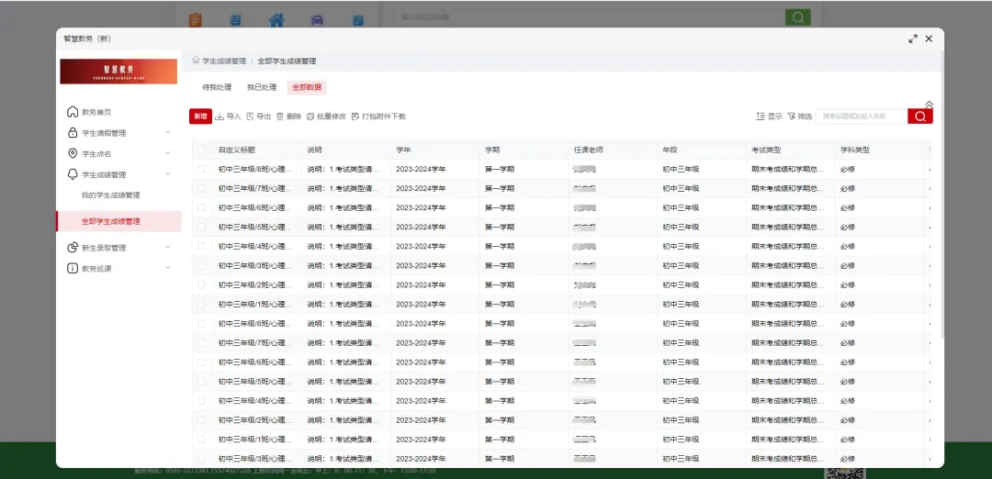992x479 pixels.
Task: Click the 显示 column display icon
Action: (760, 117)
